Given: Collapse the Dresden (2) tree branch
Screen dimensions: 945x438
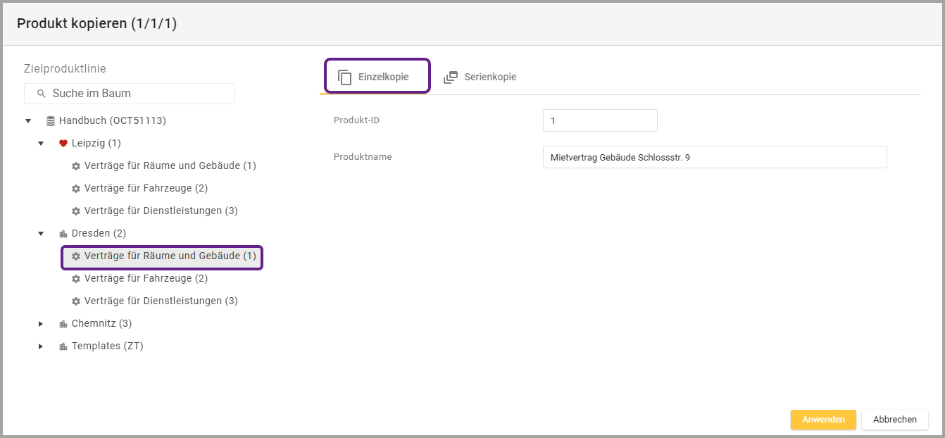Looking at the screenshot, I should (x=41, y=234).
